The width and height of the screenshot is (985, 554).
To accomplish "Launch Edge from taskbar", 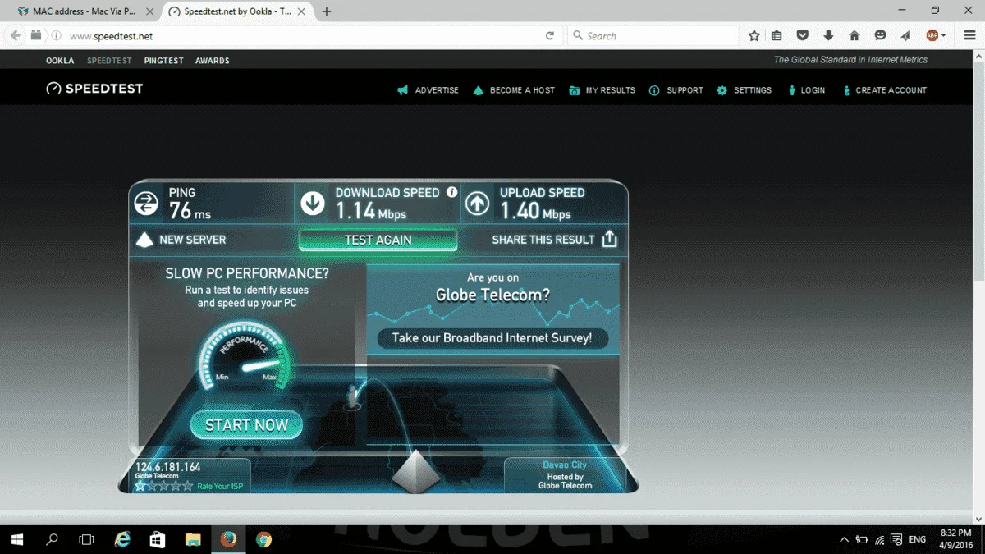I will pos(122,539).
